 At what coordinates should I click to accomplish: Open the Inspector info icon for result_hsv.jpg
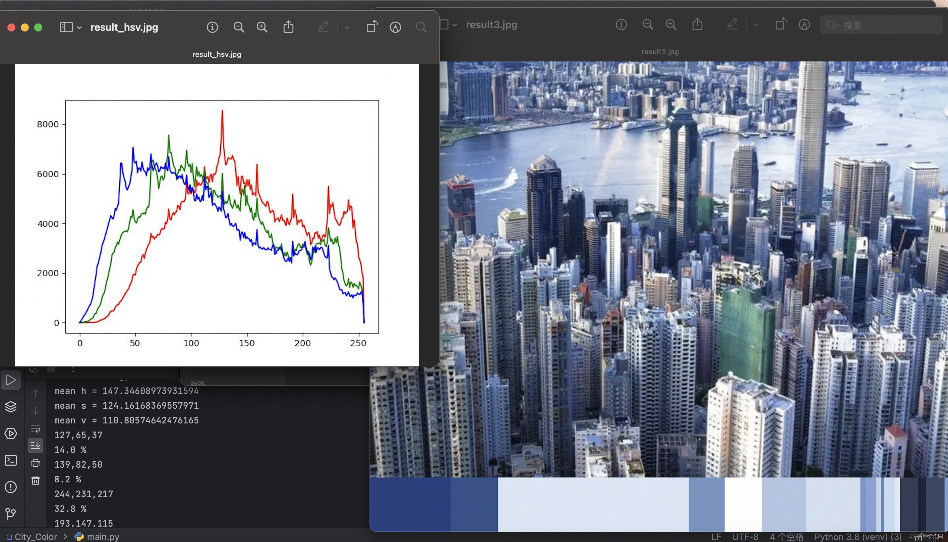(212, 27)
